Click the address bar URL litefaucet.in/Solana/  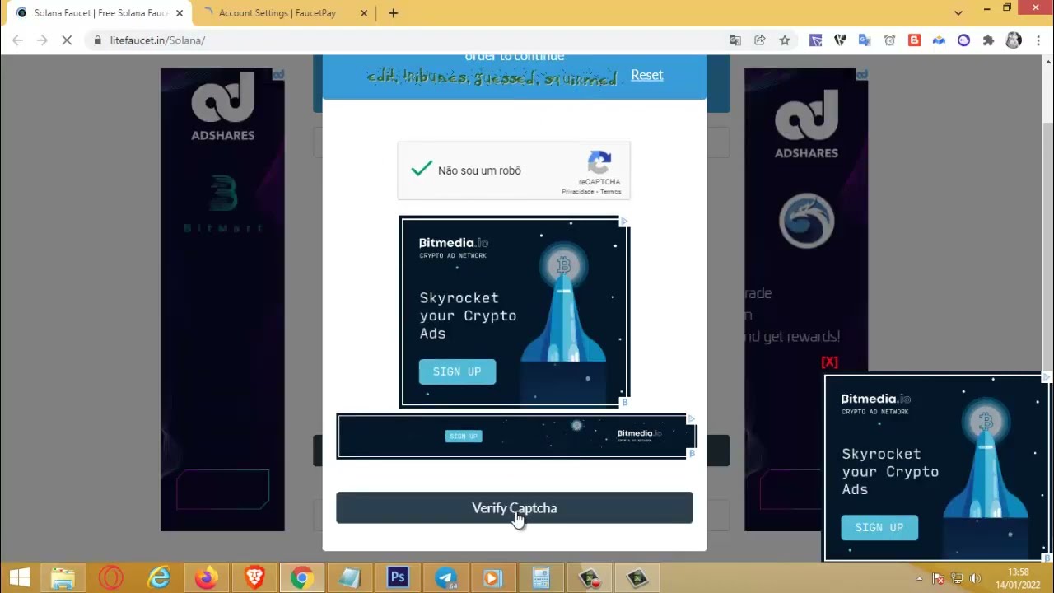(157, 40)
